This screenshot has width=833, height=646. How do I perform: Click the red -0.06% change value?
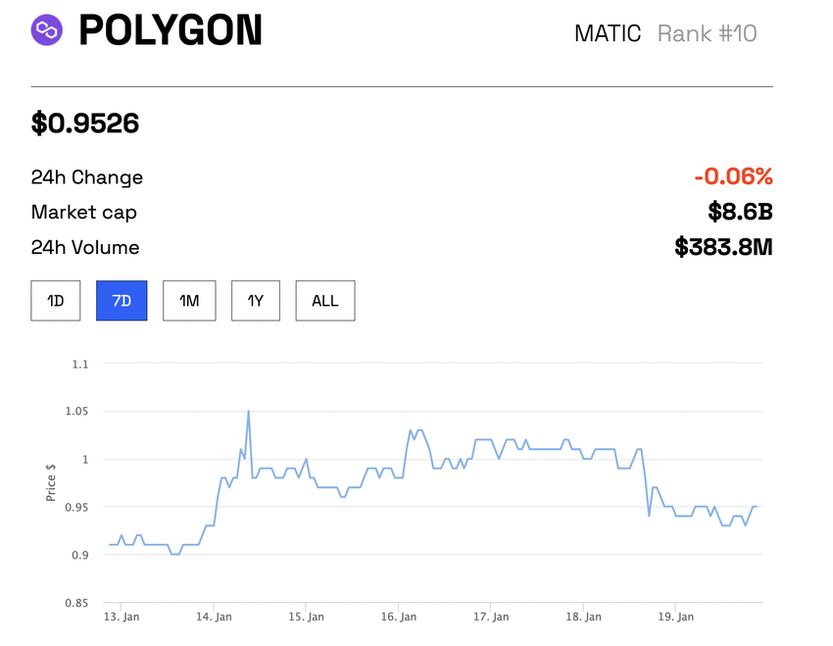[733, 177]
